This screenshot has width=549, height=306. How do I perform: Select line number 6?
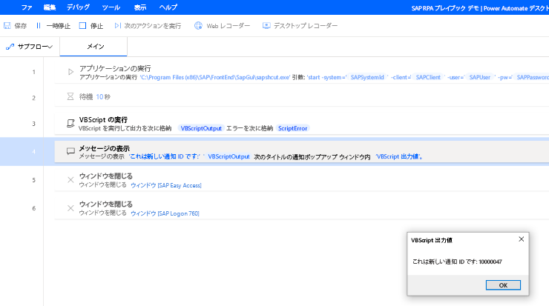34,208
